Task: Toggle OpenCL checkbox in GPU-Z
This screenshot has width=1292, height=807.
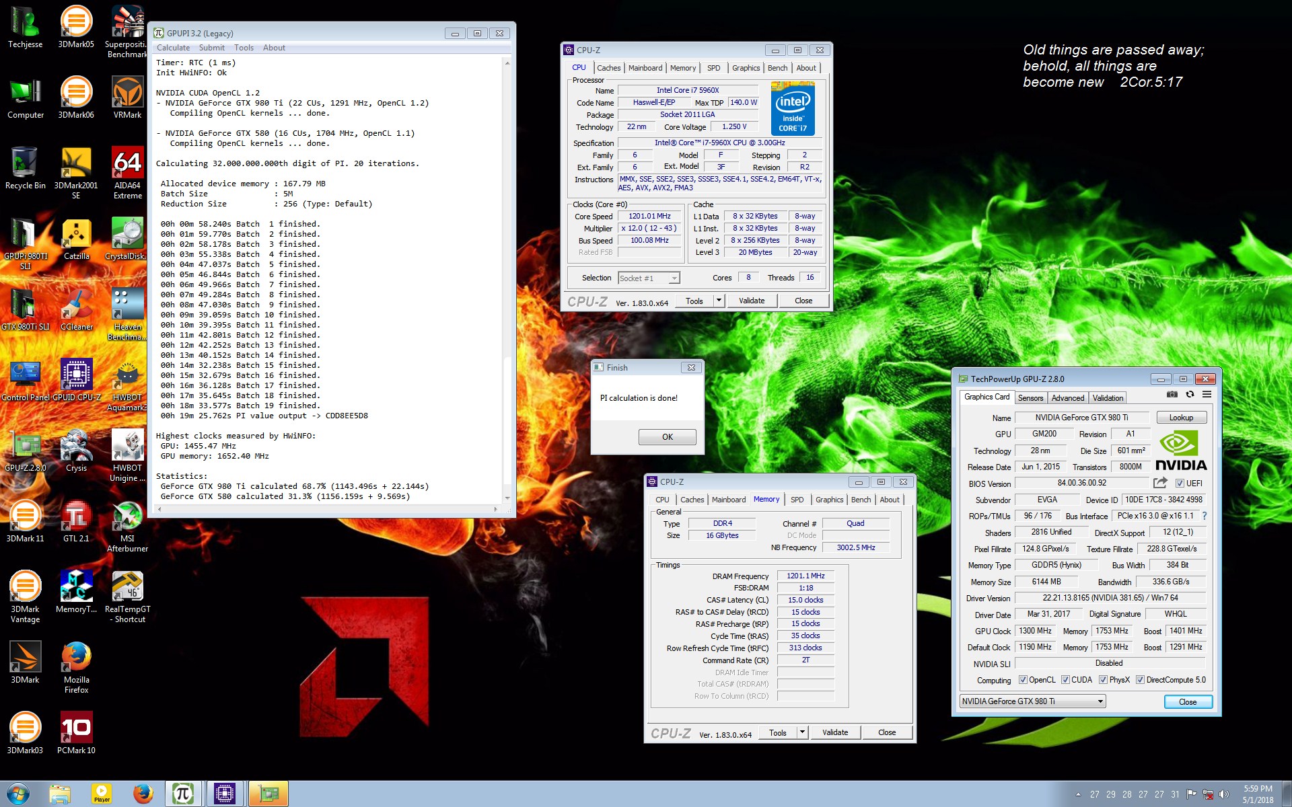Action: pyautogui.click(x=1023, y=680)
